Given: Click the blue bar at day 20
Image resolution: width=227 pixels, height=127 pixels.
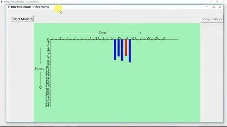Looking at the screenshot, I should click(x=122, y=50).
